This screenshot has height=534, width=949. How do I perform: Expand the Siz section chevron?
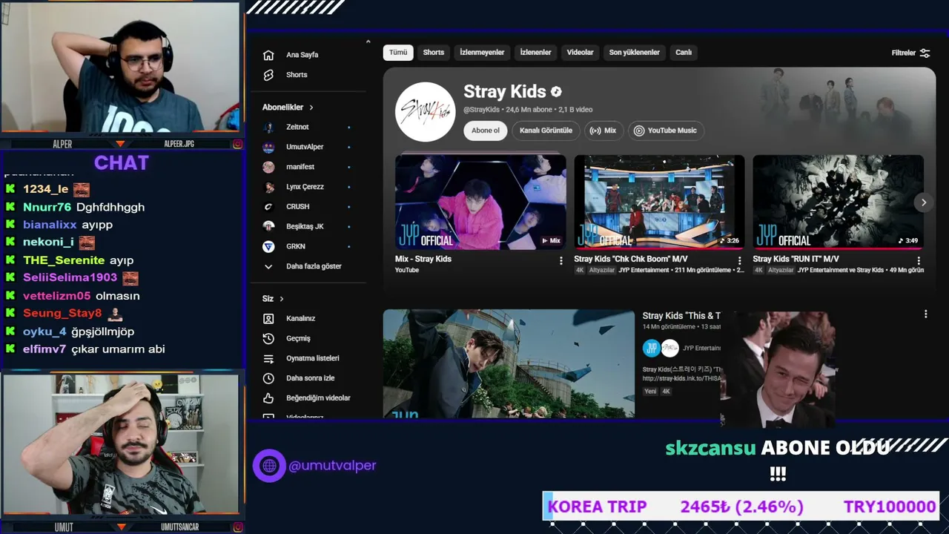282,299
